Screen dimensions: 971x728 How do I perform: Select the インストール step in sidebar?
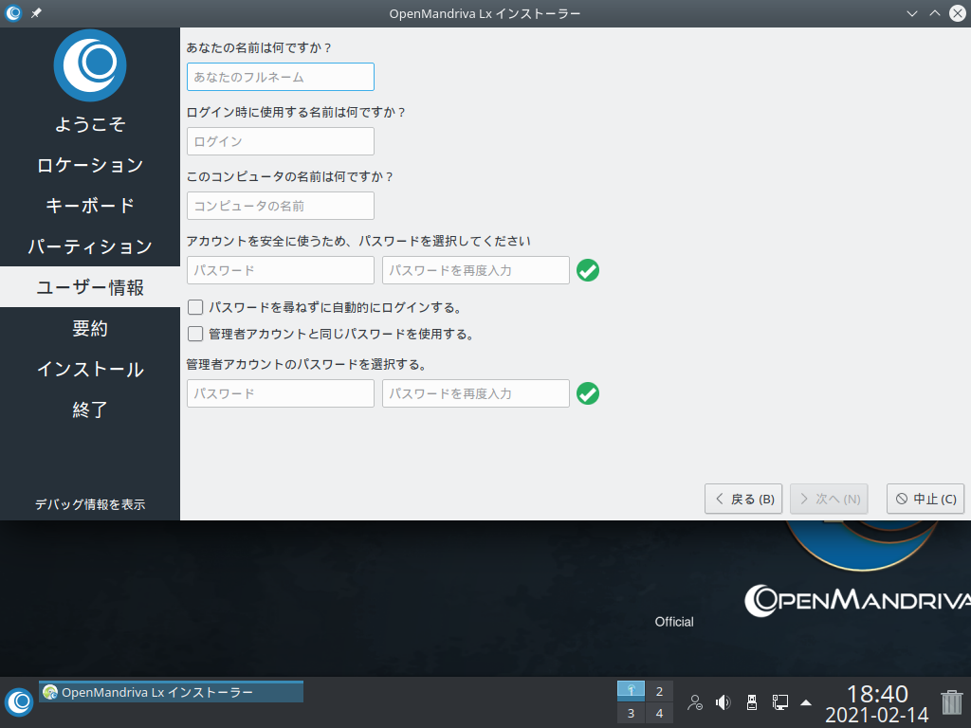[90, 369]
